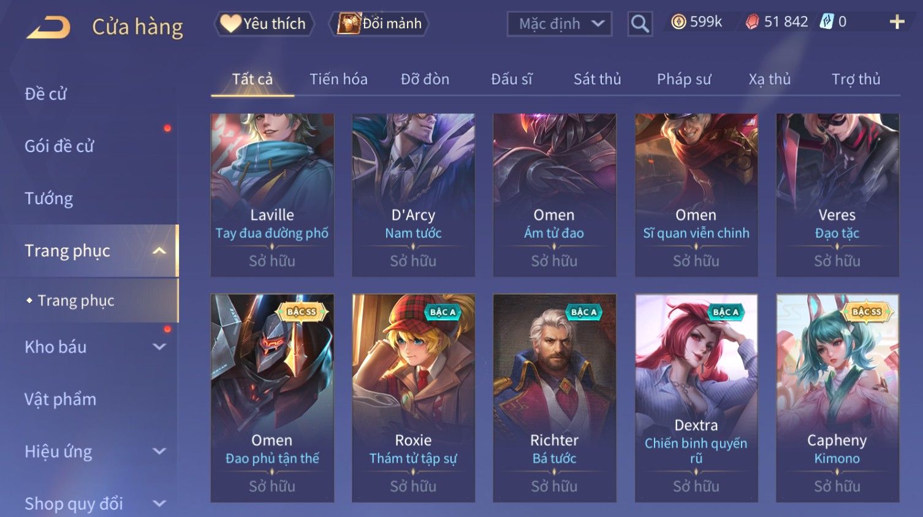Click the blue voucher icon showing 0
This screenshot has width=923, height=517.
pos(827,22)
